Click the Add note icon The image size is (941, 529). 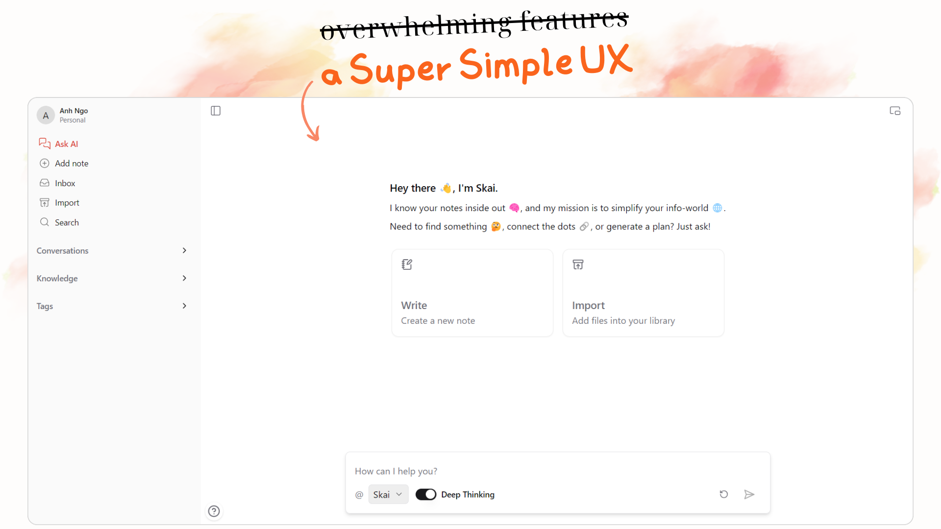45,163
